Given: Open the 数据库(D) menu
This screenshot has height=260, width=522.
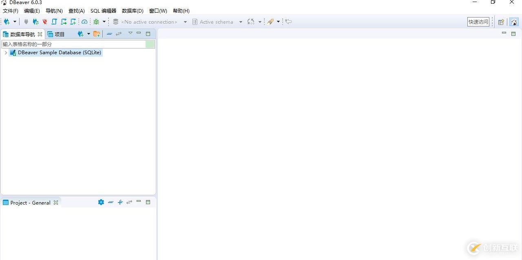Looking at the screenshot, I should tap(133, 11).
